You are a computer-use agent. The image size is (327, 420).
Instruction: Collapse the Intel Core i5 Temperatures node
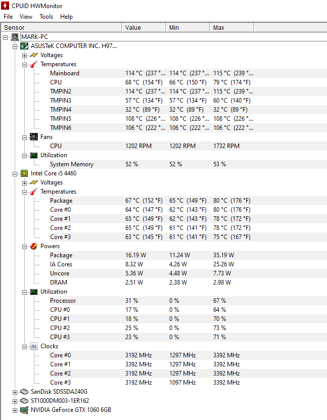click(24, 192)
